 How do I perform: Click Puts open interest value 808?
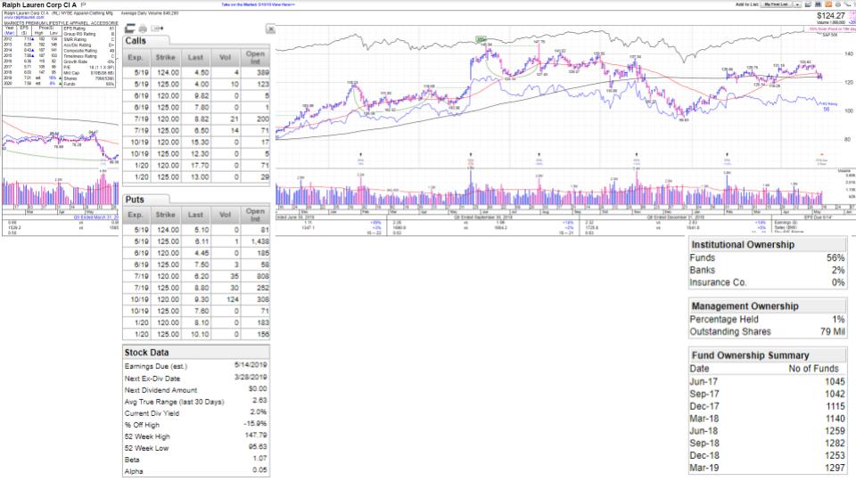pyautogui.click(x=262, y=276)
